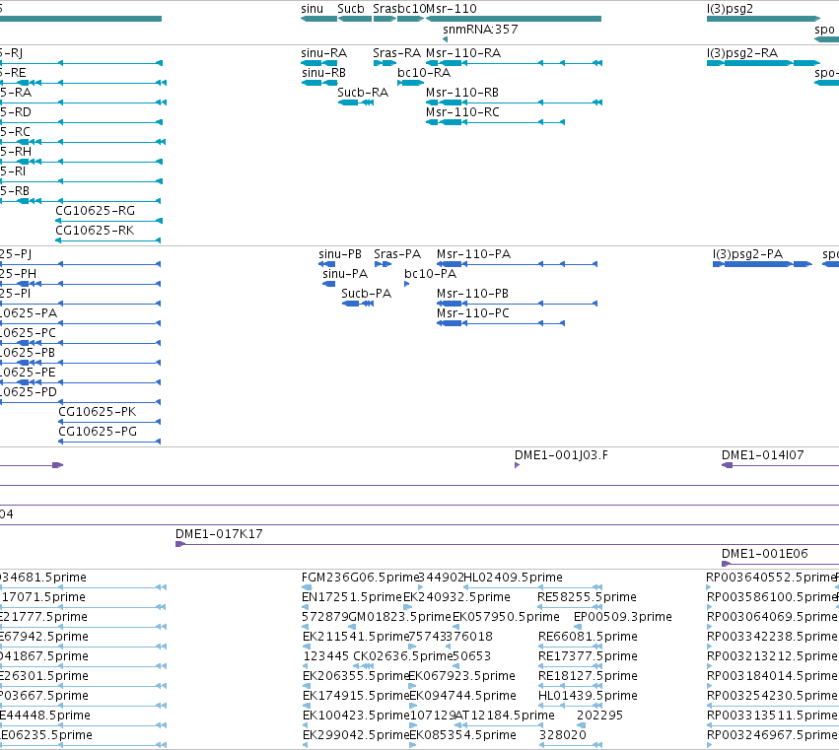
Task: Open the RE18127.5prime EST label
Action: (x=588, y=676)
